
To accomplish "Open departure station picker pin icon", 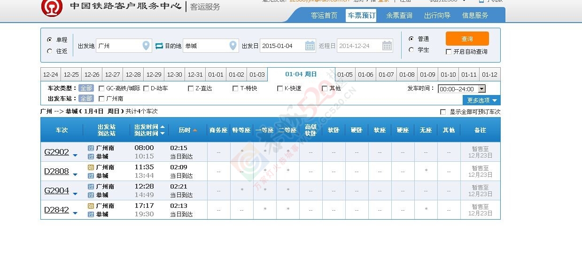I will 146,46.
